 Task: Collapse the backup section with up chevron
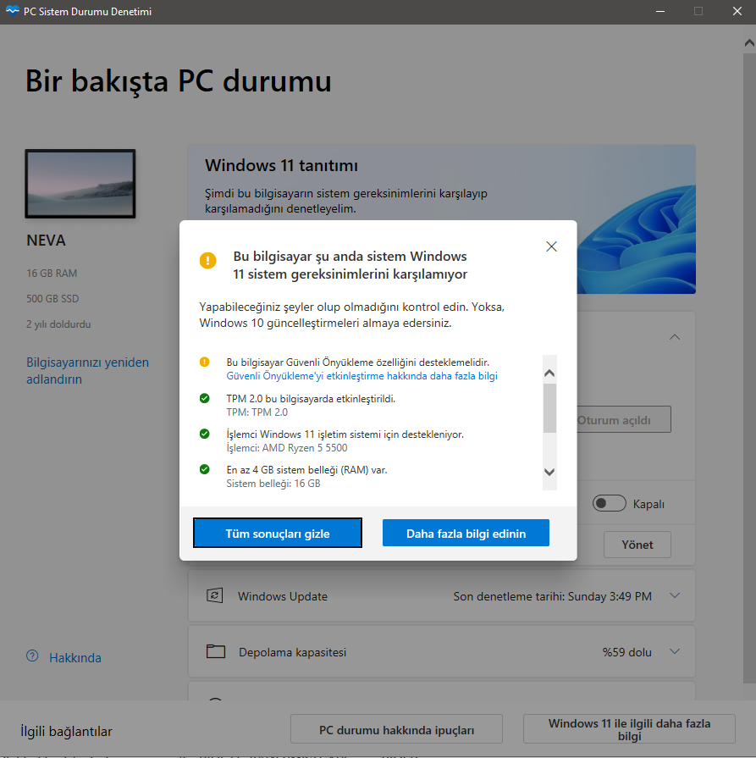click(x=675, y=337)
